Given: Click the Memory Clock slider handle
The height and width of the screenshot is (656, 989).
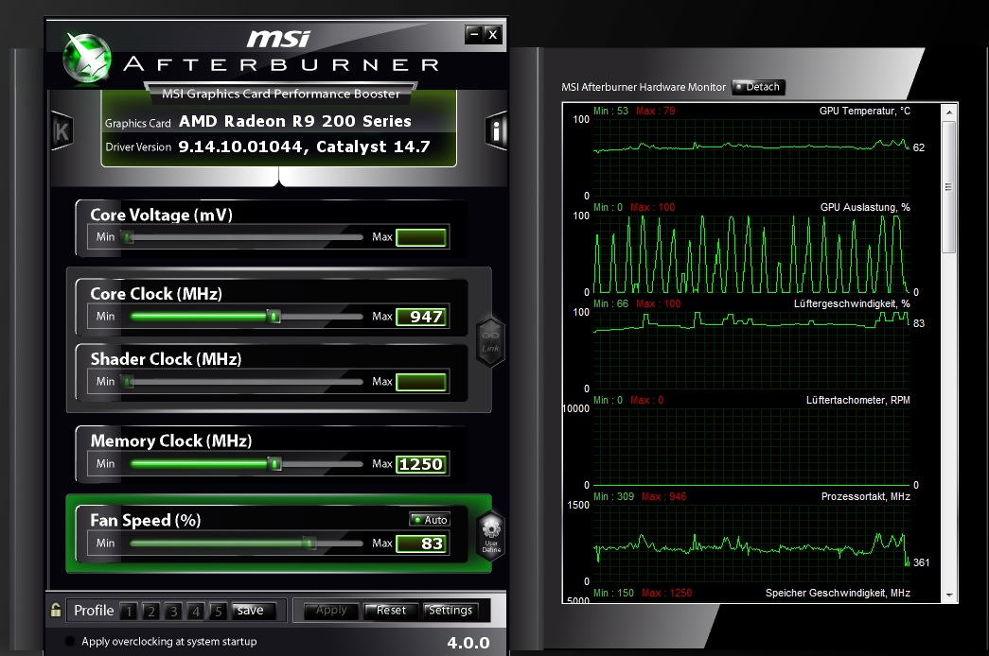Looking at the screenshot, I should [x=274, y=464].
